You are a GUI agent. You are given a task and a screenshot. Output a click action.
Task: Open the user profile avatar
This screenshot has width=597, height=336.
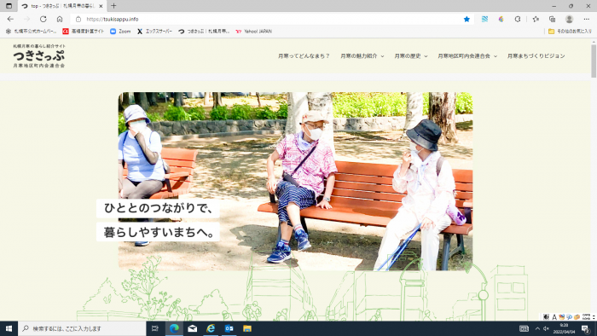[569, 19]
